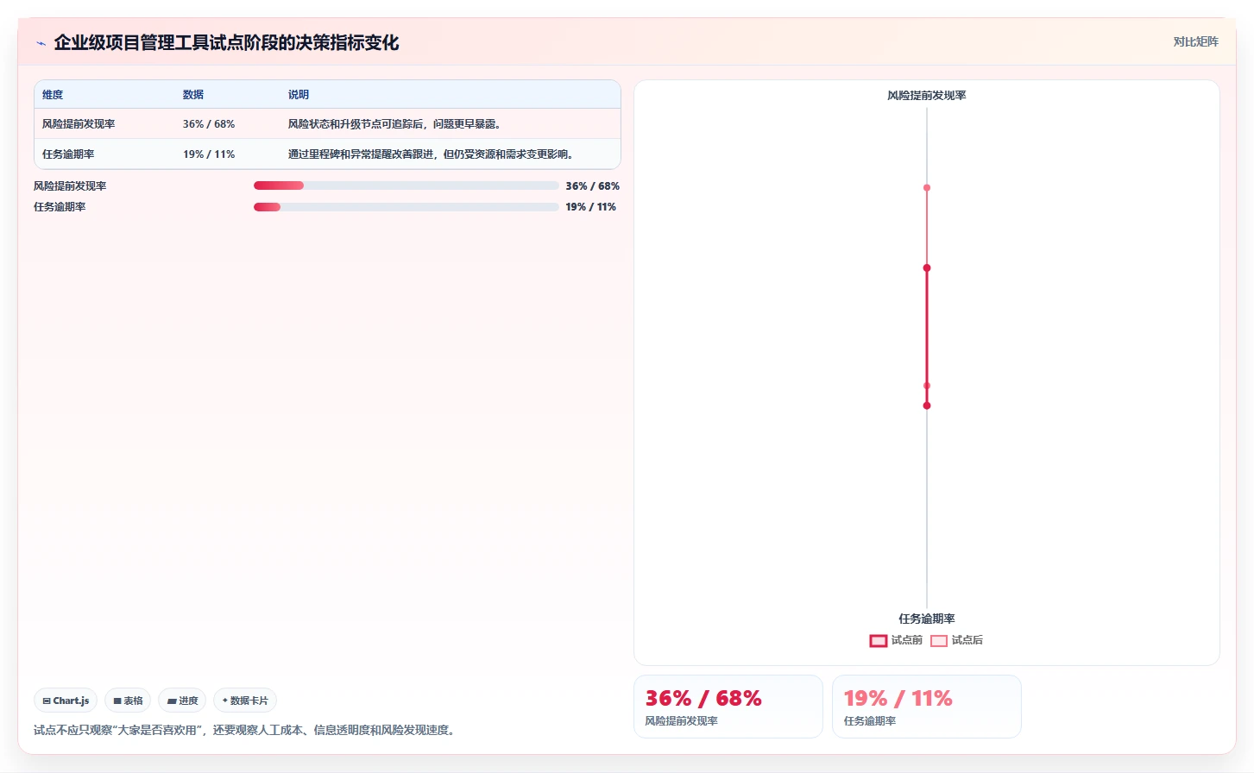Click the 对比矩阵 label in header

coord(1195,41)
